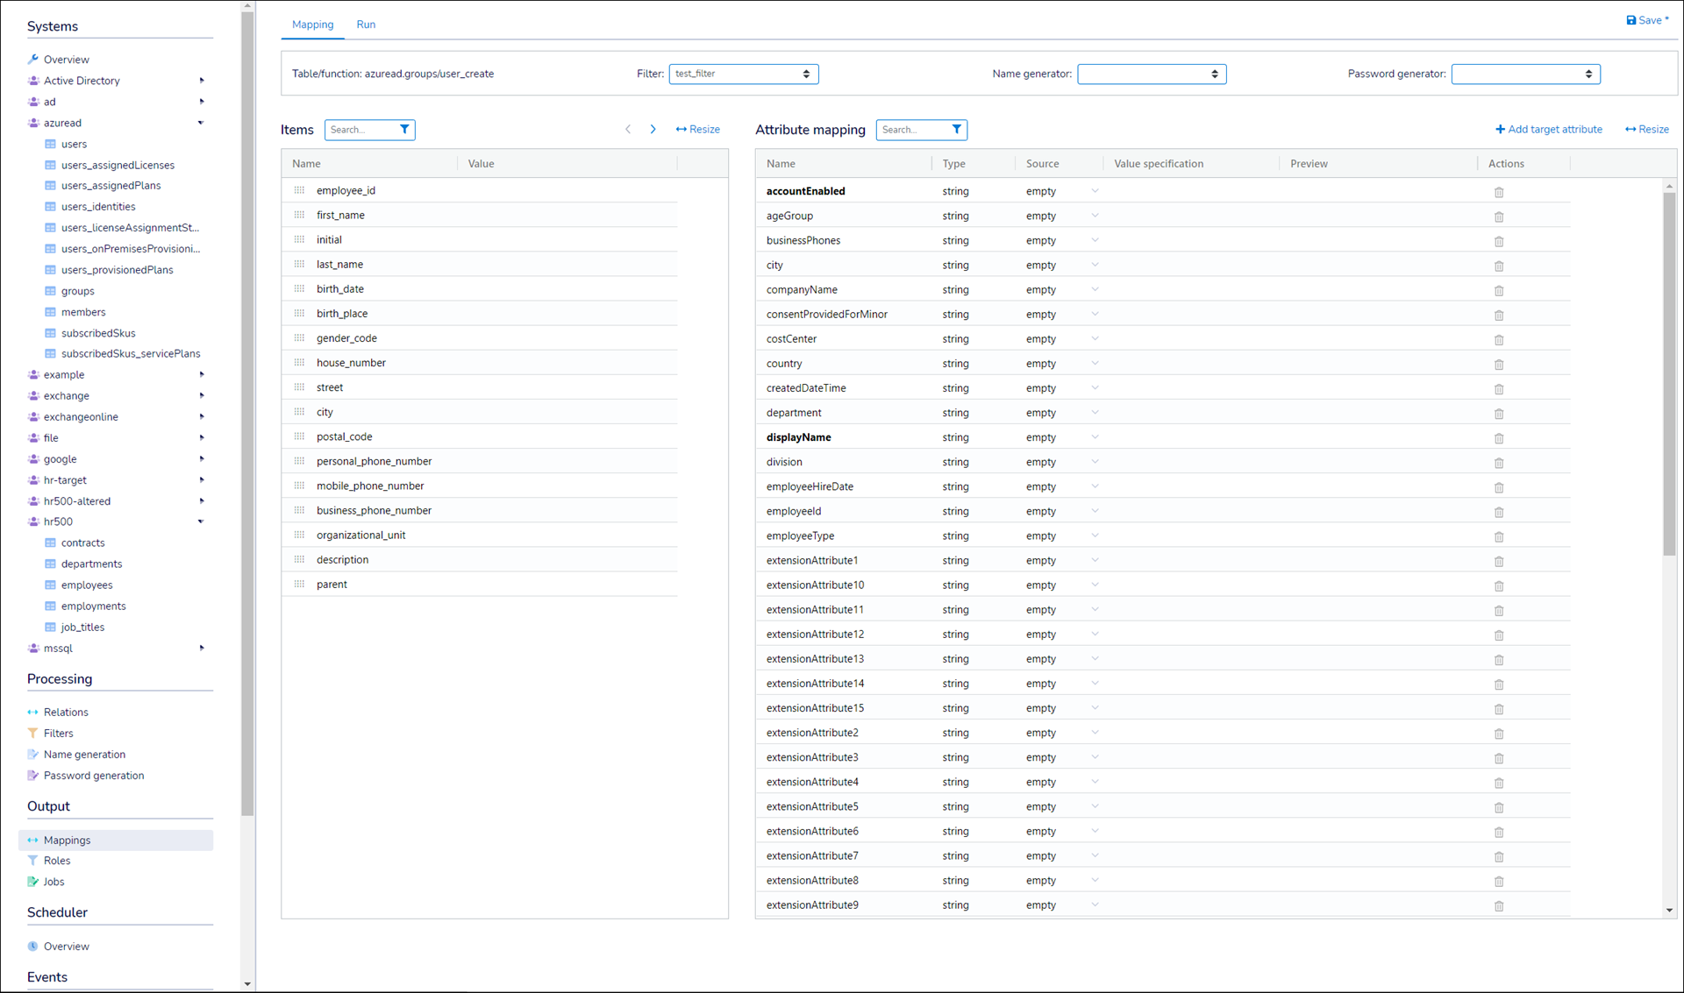The height and width of the screenshot is (993, 1684).
Task: Open the Password generator dropdown
Action: pyautogui.click(x=1524, y=74)
